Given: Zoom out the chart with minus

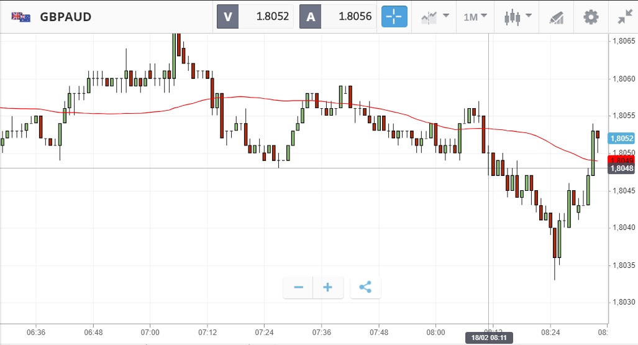Looking at the screenshot, I should tap(298, 287).
